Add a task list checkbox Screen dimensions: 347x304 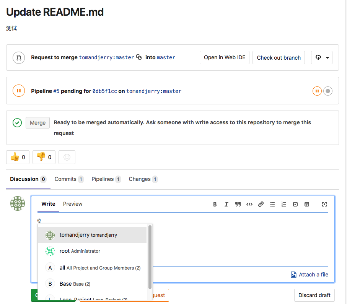295,204
